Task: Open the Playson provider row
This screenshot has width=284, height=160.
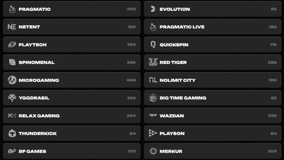Action: (x=213, y=133)
